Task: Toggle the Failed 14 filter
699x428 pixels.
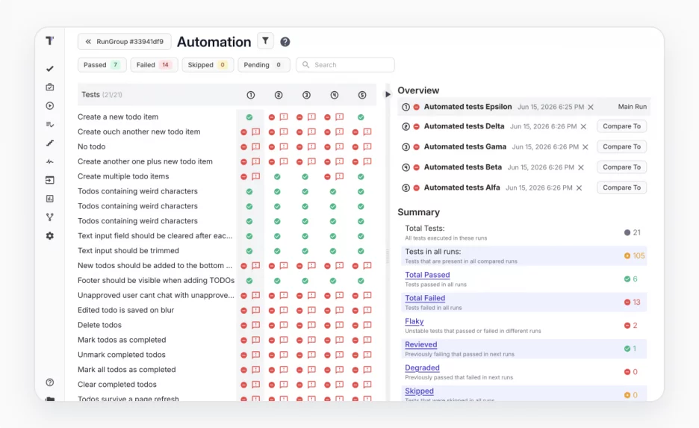Action: pyautogui.click(x=155, y=65)
